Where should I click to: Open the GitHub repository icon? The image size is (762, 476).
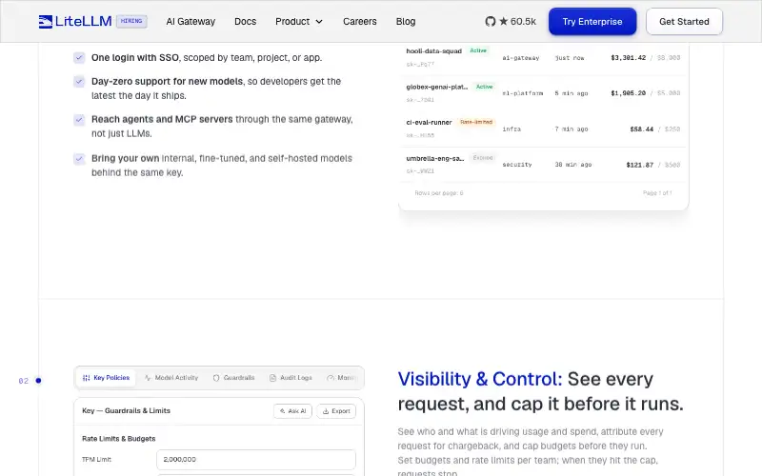pos(491,21)
